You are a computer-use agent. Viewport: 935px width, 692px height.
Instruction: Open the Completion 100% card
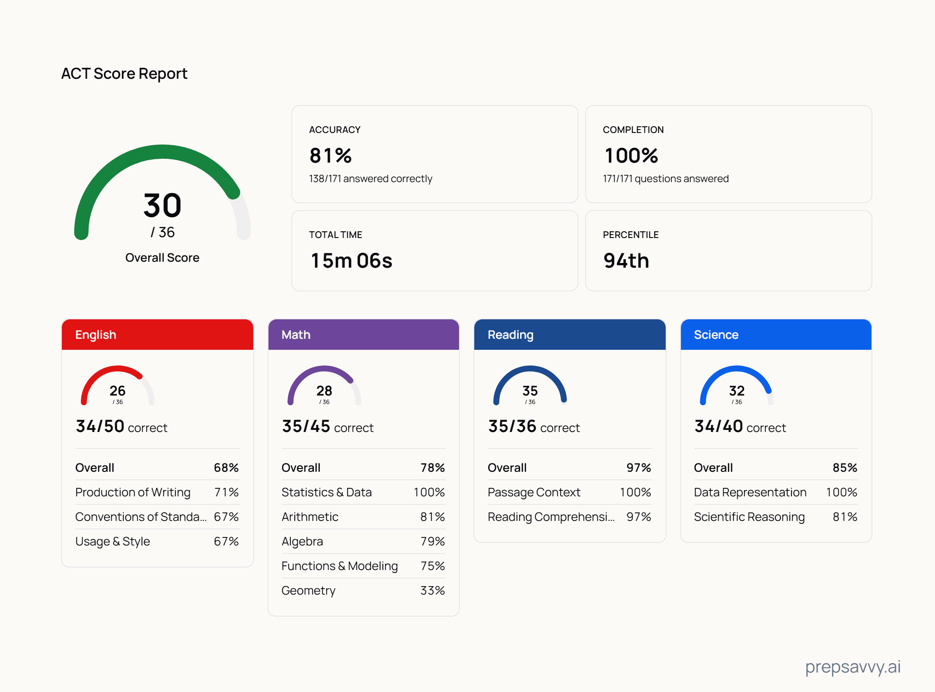tap(729, 154)
